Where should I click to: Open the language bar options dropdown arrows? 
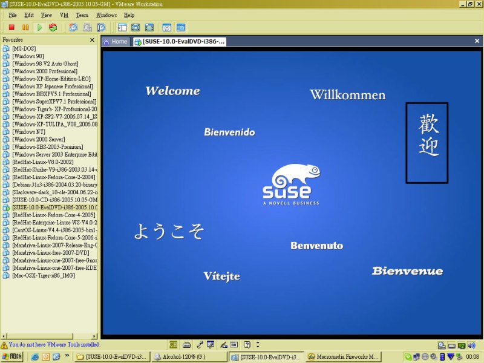coord(258,344)
